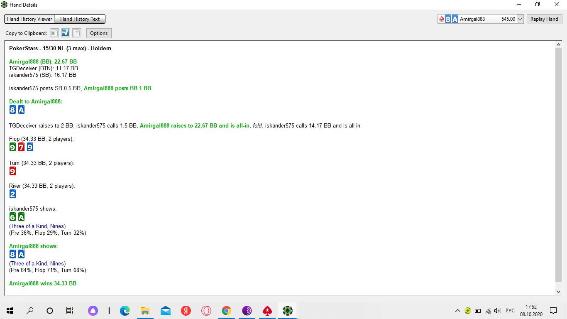Click TGDeceiver (BTN): 11.17 BB line
The image size is (567, 319).
coord(44,69)
